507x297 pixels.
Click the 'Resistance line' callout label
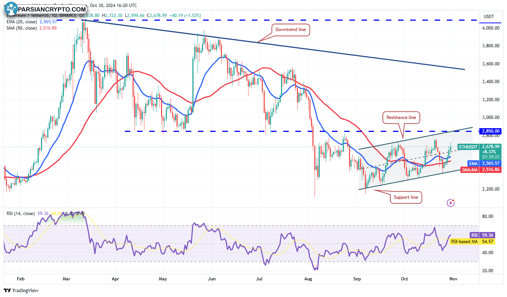401,117
